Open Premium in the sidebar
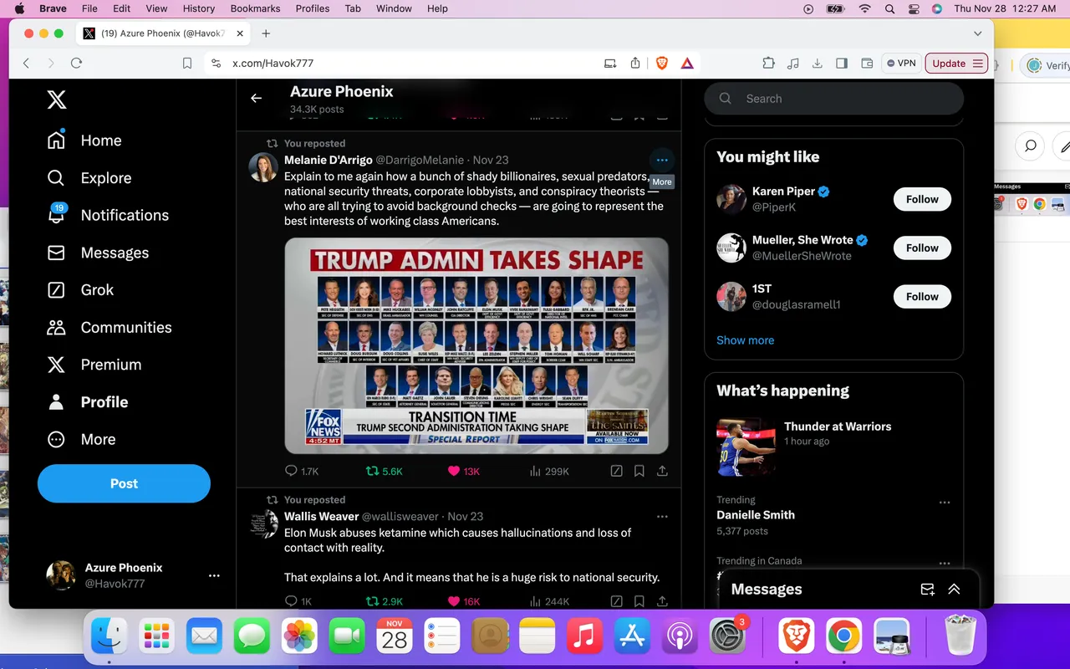 [94, 365]
